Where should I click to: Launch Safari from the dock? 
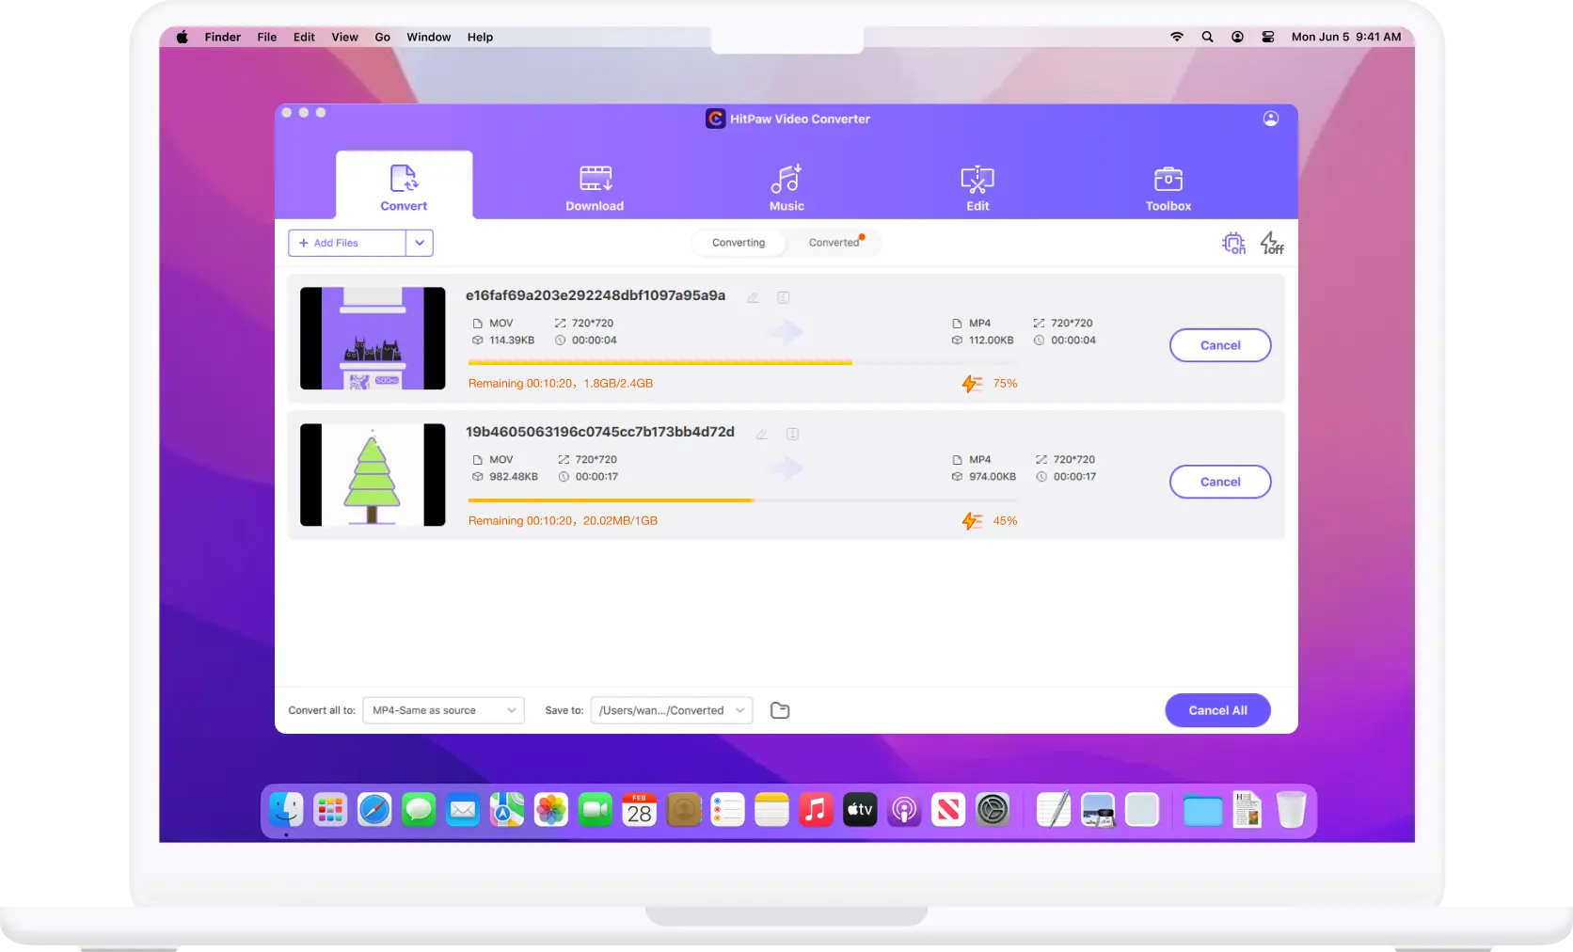pyautogui.click(x=374, y=809)
